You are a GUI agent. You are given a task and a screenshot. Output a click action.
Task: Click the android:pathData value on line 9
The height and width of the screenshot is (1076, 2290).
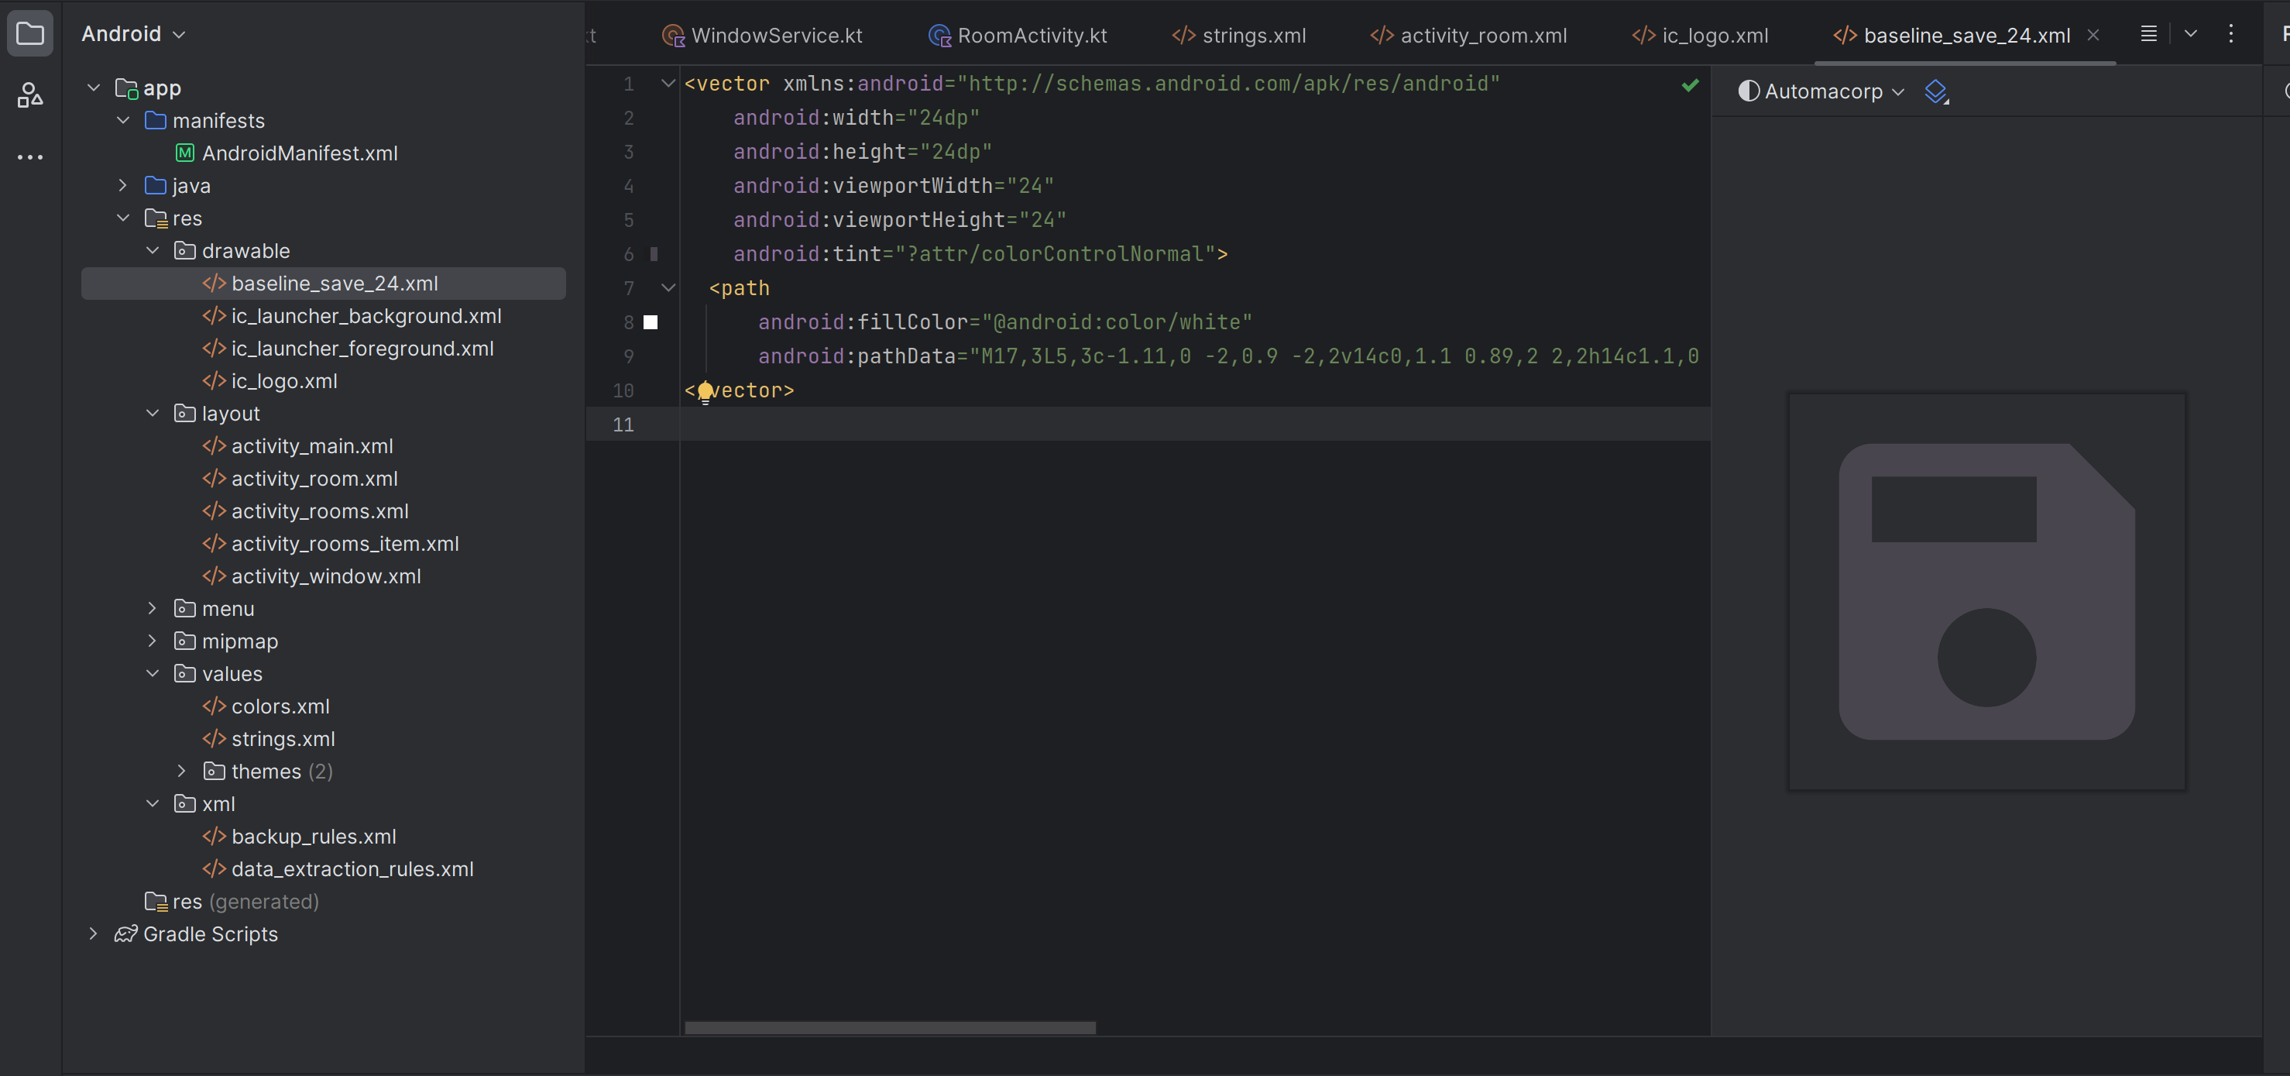1334,356
